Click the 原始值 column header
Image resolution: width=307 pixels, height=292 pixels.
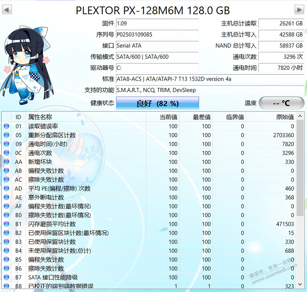pos(271,117)
